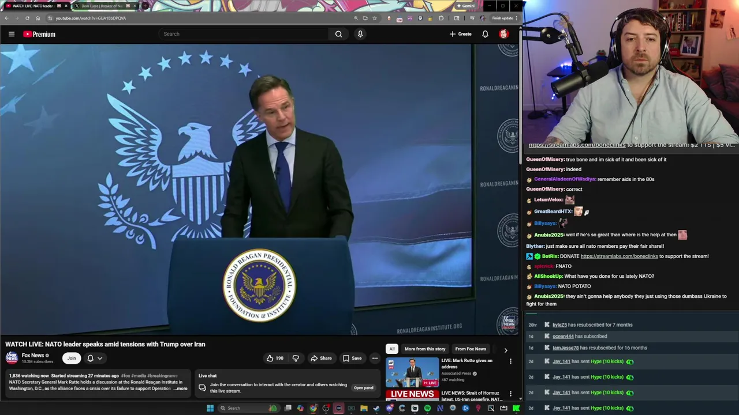This screenshot has width=739, height=415.
Task: Open the YouTube account avatar menu
Action: tap(503, 34)
